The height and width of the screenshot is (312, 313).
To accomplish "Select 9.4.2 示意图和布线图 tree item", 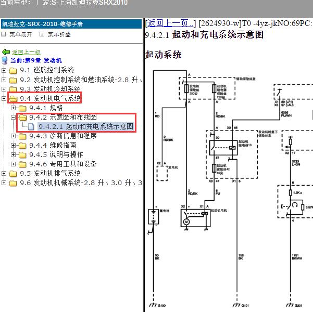I will pyautogui.click(x=63, y=117).
